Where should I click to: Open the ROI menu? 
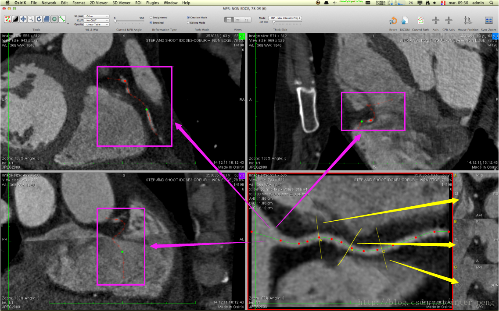(x=138, y=3)
